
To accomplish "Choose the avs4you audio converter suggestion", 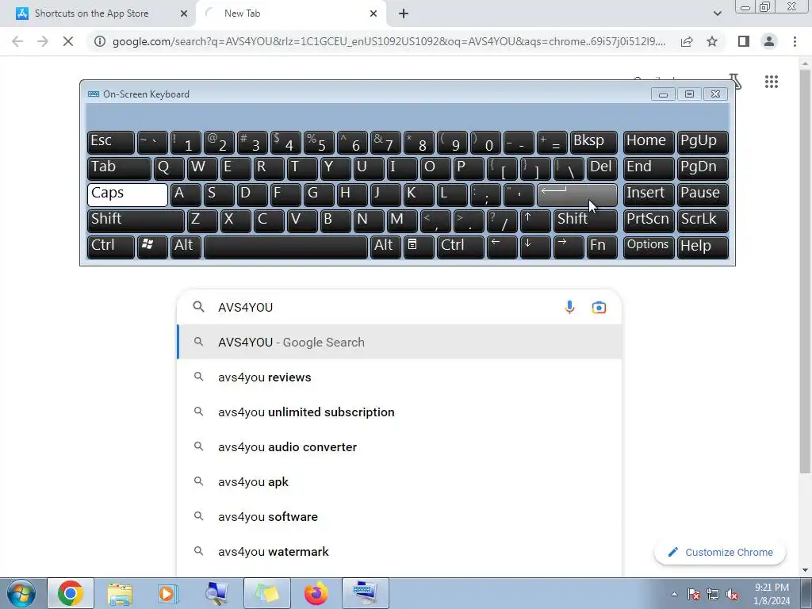I will point(400,447).
